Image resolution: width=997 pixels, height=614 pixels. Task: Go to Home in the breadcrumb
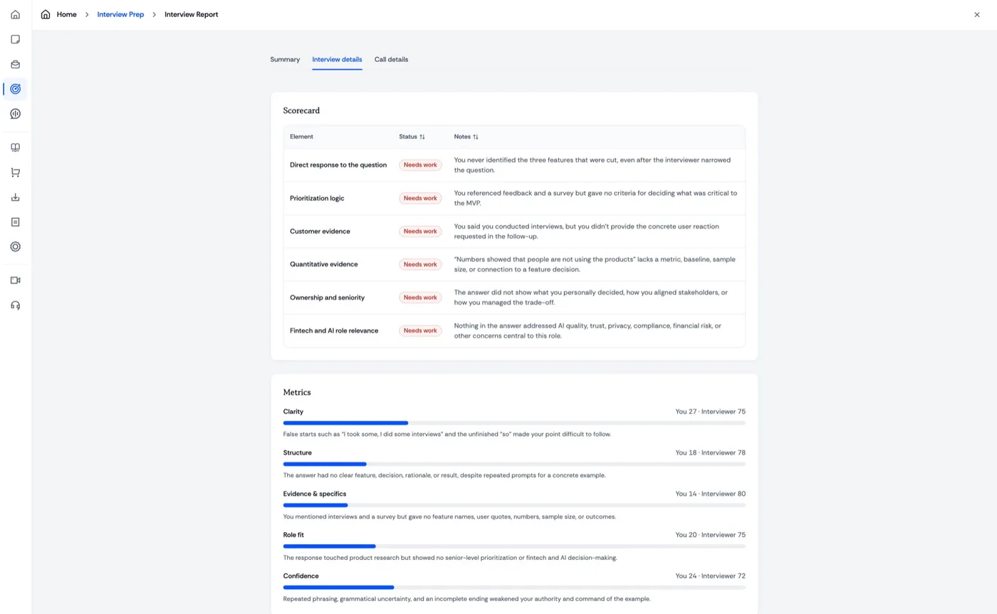pos(66,14)
